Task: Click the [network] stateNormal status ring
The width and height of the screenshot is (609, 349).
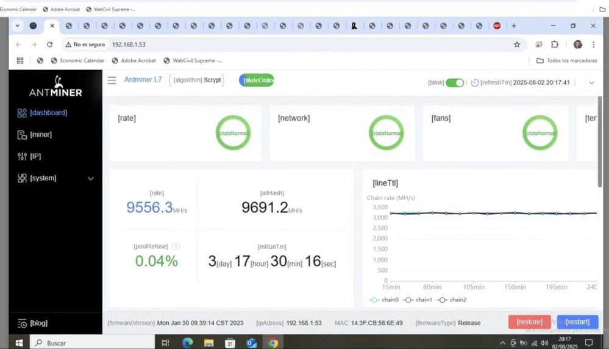Action: (386, 133)
